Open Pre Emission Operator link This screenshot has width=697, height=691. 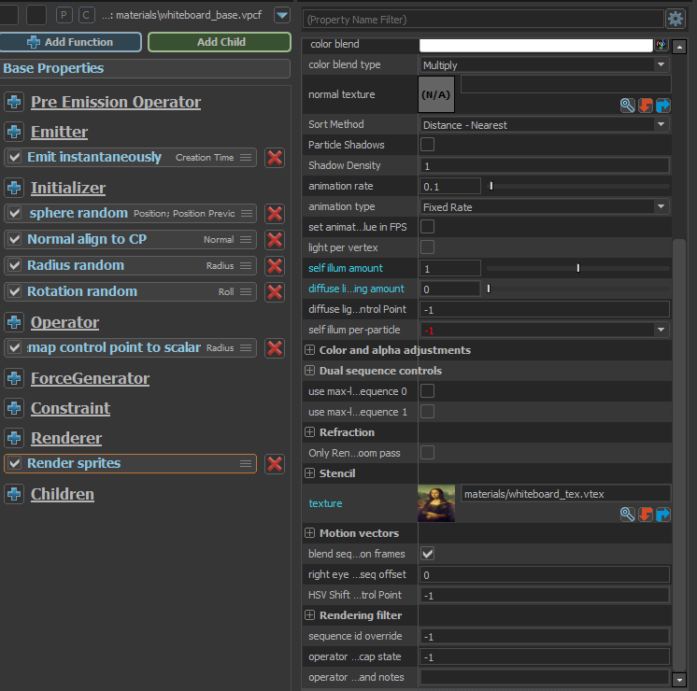[x=116, y=102]
